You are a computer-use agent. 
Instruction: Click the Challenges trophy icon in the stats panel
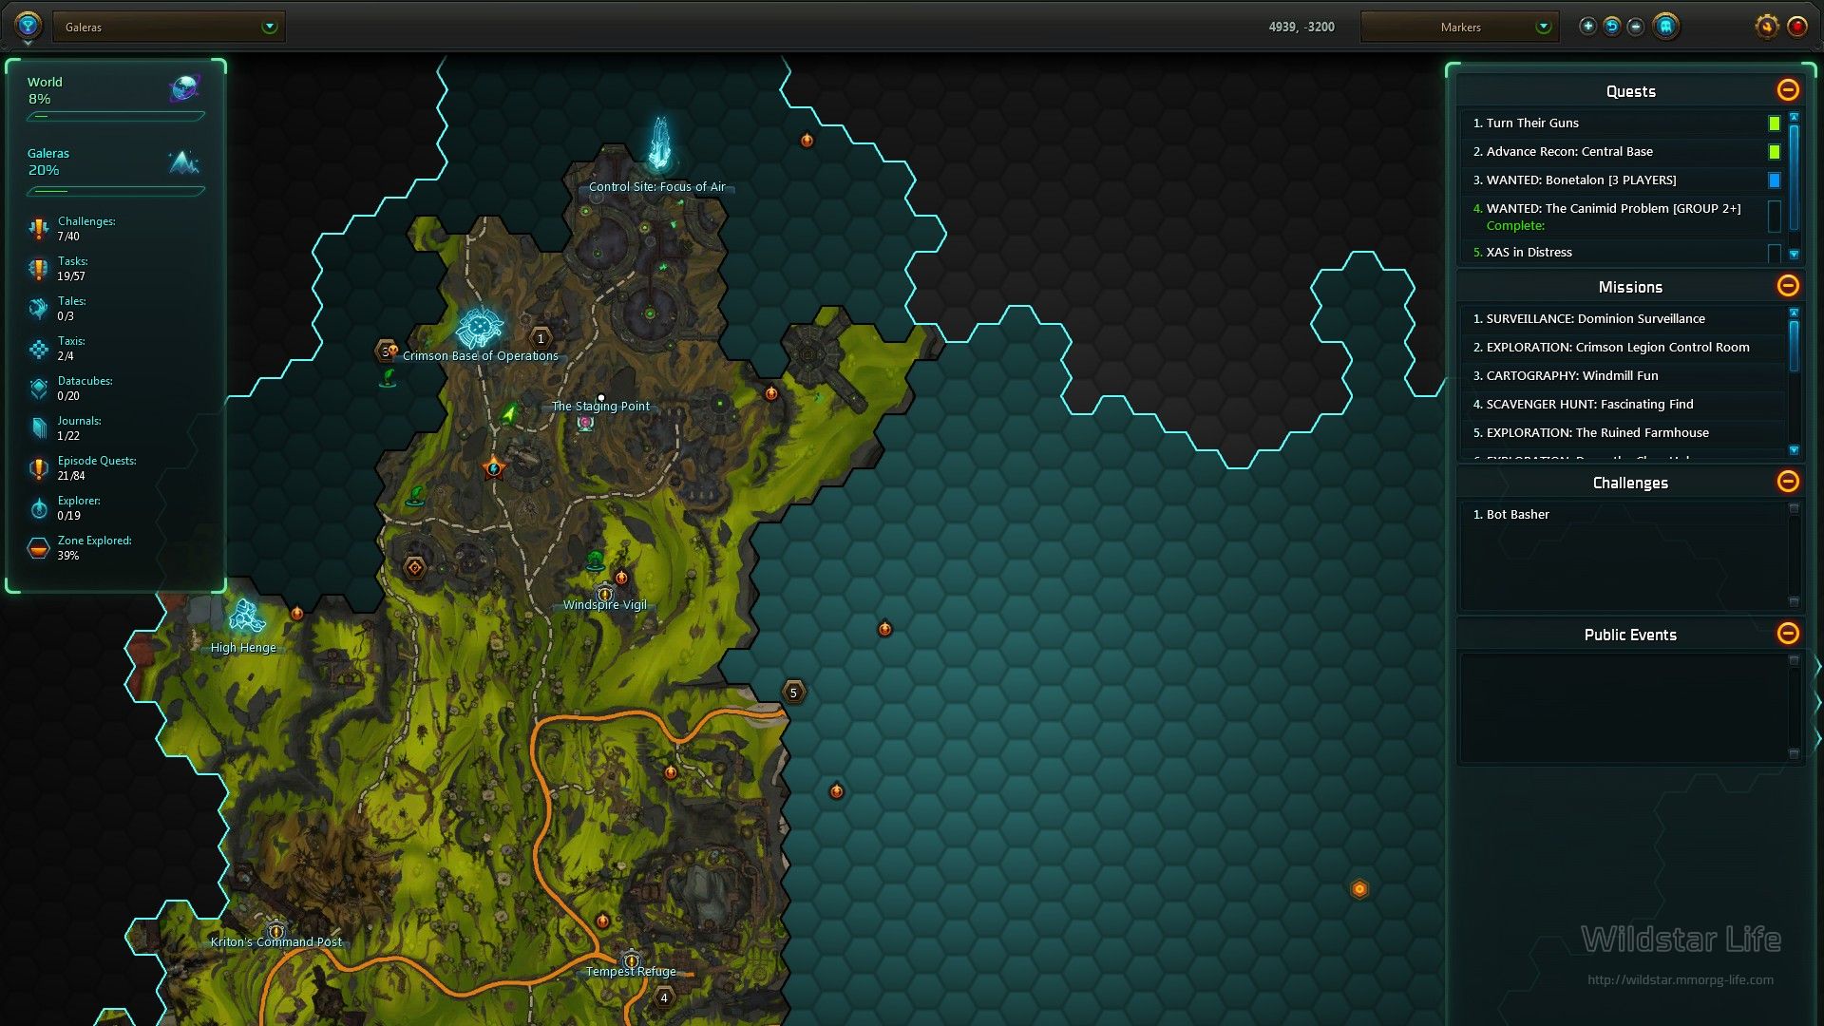[38, 229]
